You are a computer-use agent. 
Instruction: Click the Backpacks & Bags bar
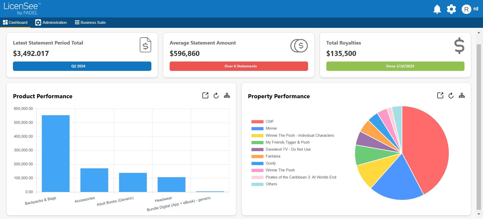56,153
